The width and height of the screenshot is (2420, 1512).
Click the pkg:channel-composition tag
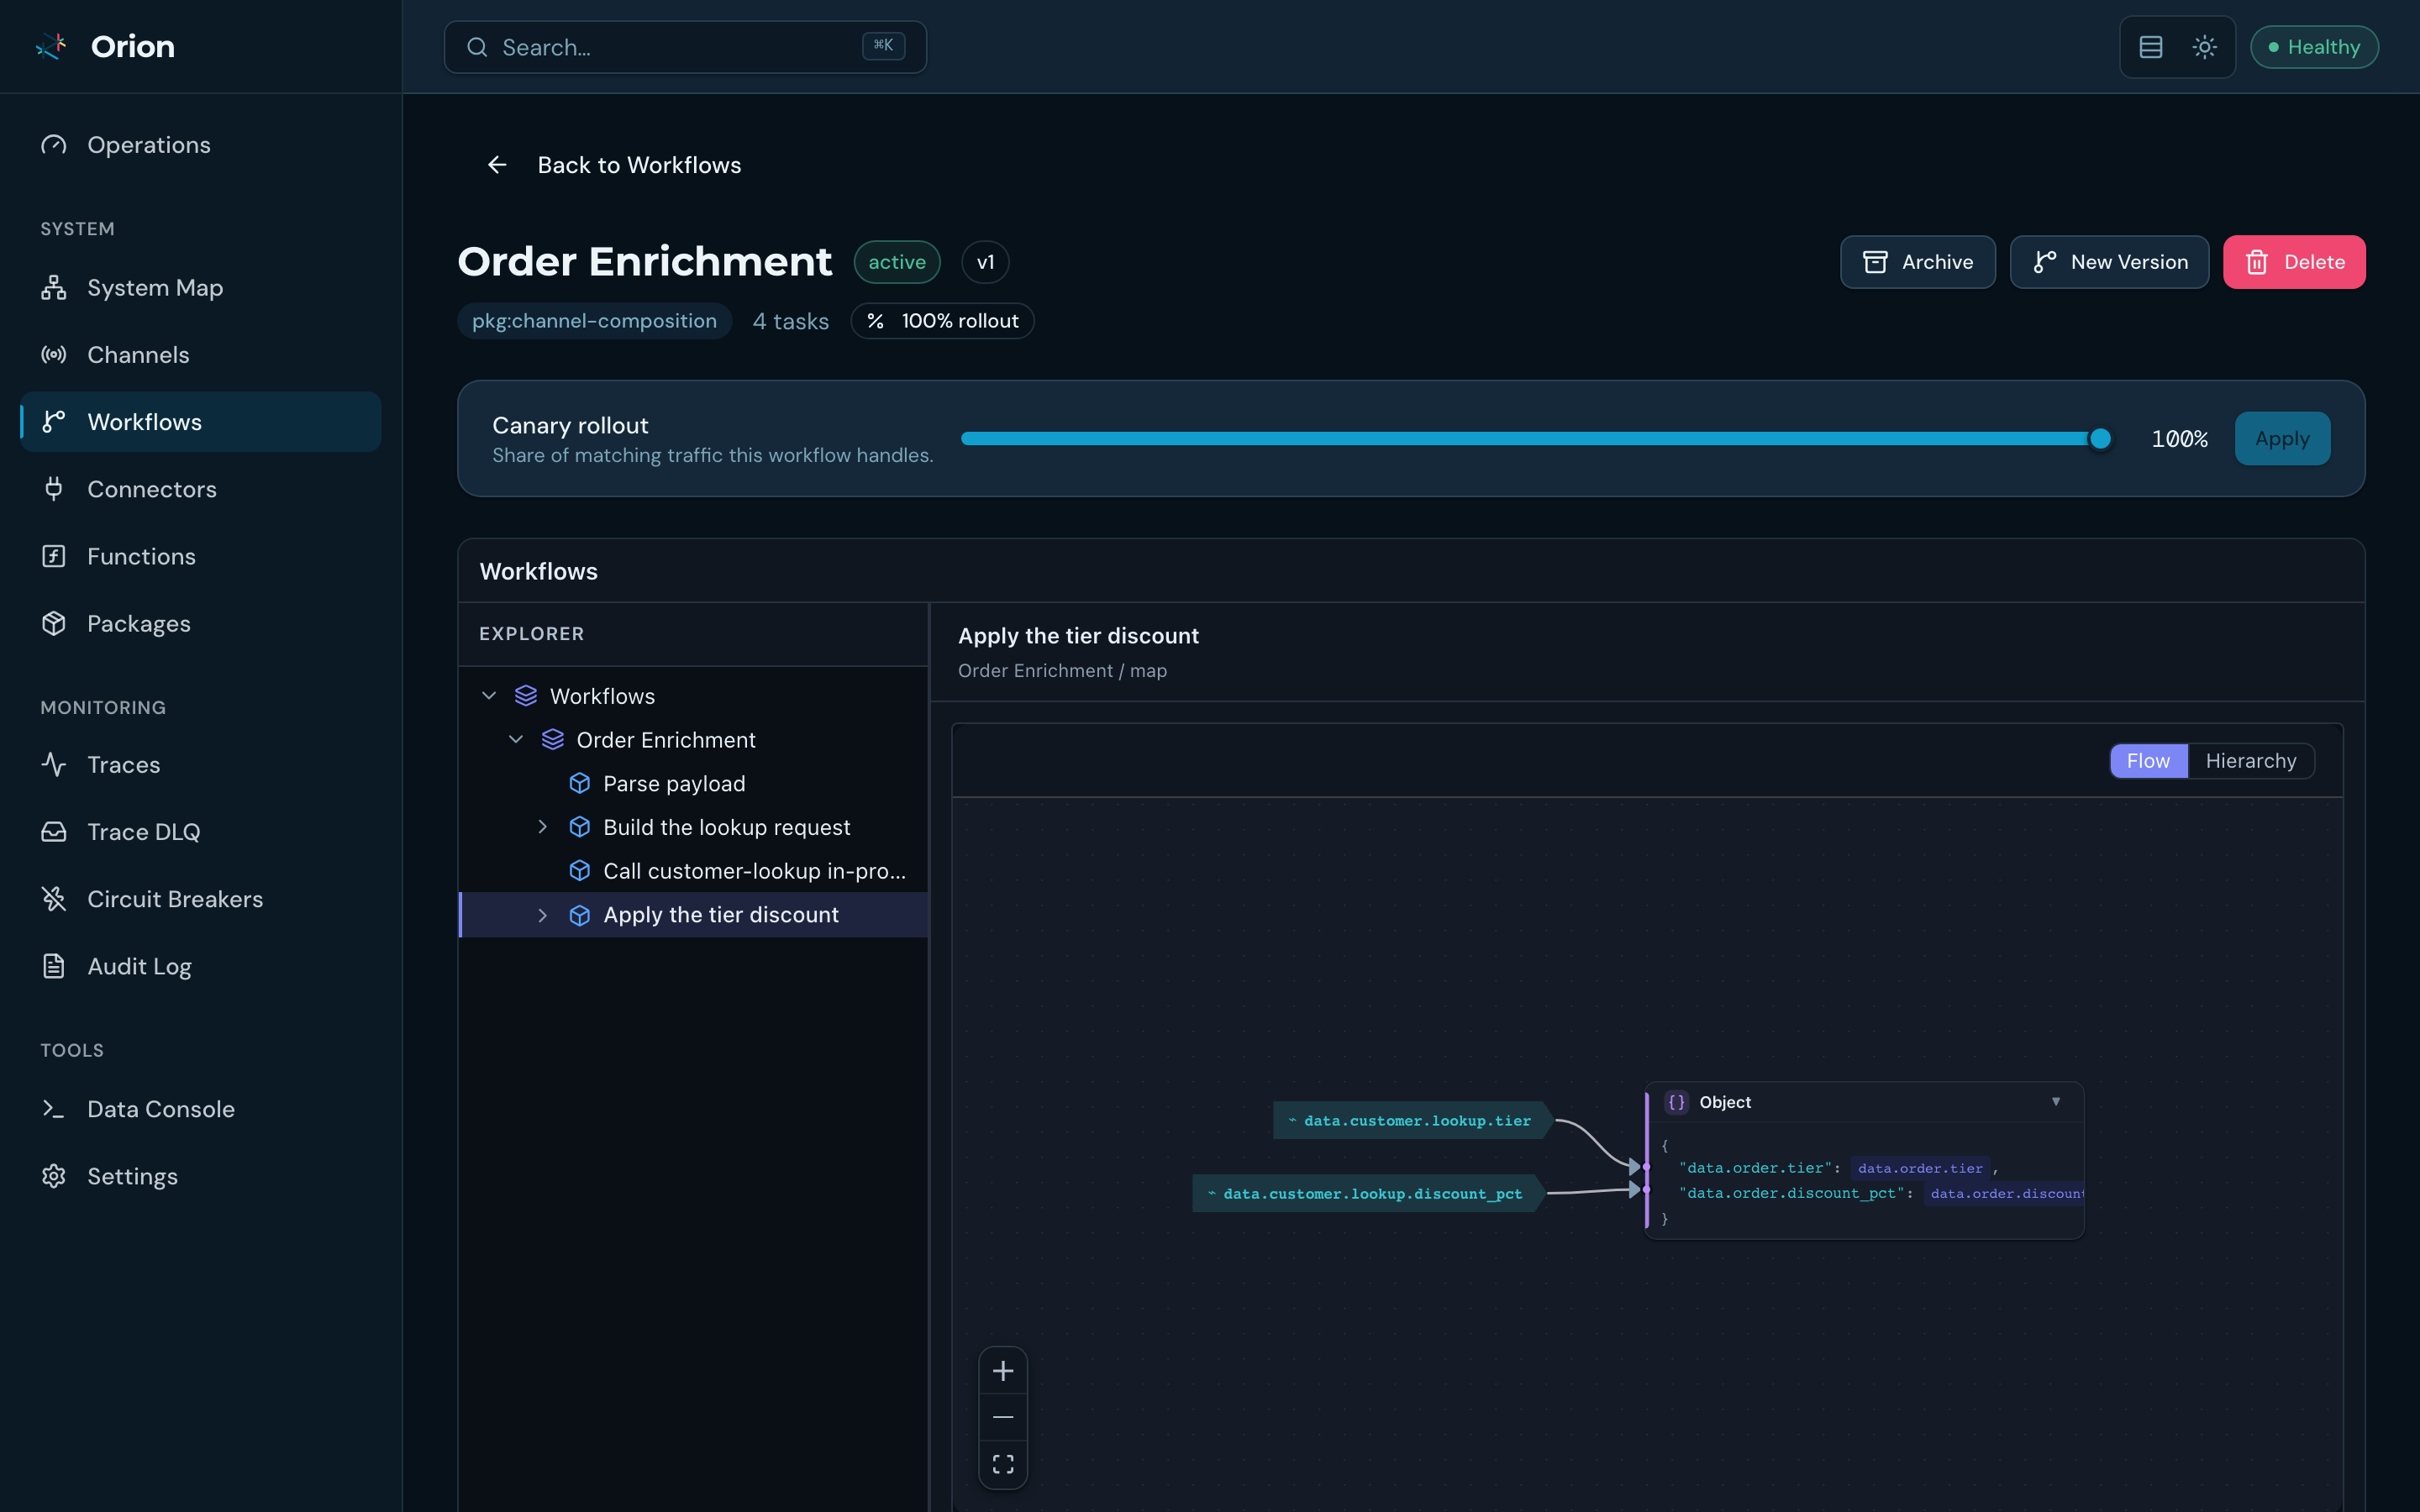(x=594, y=321)
